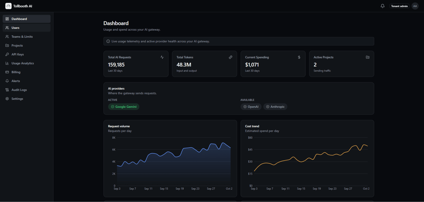
Task: Click the AI providers heading
Action: point(116,88)
